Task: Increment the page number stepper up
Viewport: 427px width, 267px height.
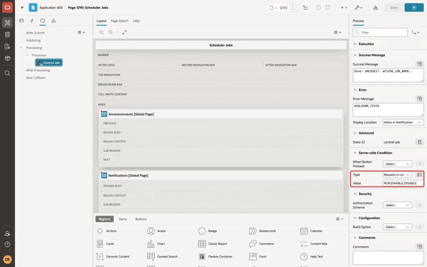Action: click(293, 5)
